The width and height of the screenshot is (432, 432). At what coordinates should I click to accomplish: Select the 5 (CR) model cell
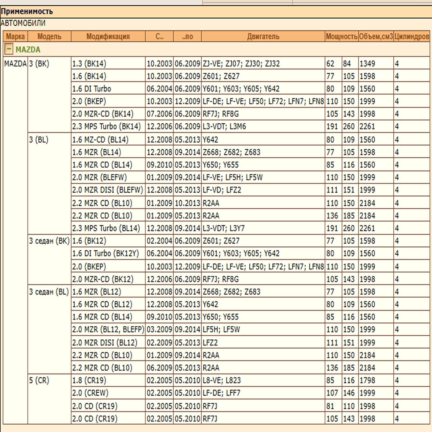point(39,380)
